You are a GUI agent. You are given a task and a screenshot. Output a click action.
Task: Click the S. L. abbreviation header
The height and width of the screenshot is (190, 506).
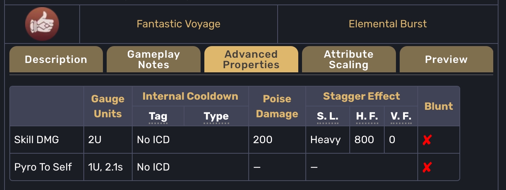click(x=328, y=117)
